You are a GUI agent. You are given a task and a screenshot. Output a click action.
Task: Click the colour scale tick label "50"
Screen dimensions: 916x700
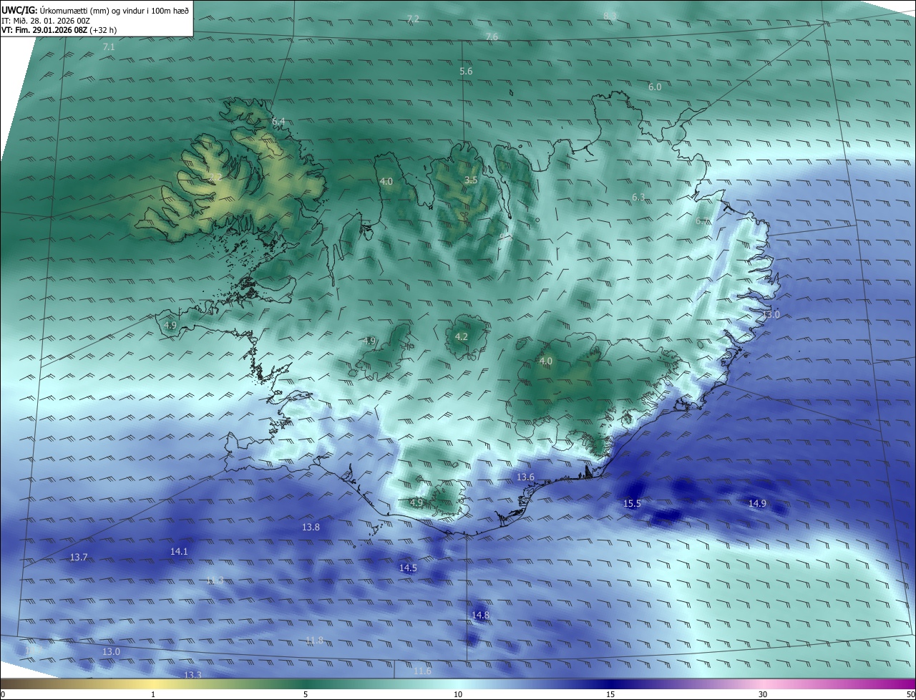910,694
